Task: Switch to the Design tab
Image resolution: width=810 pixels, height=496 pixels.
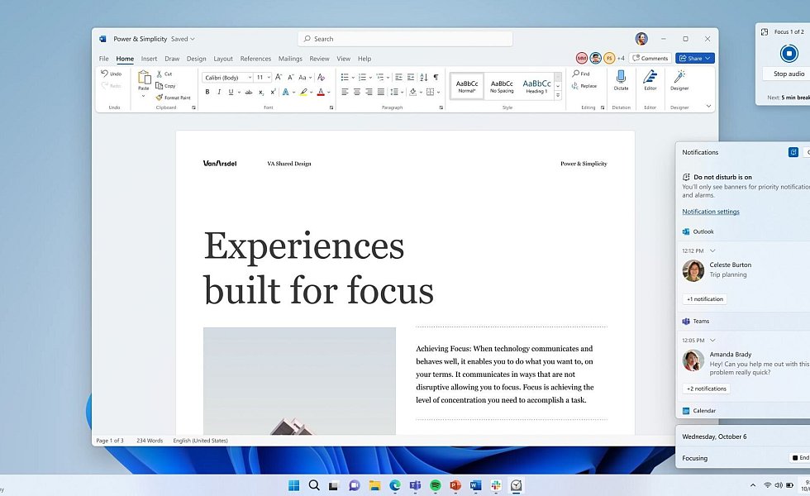Action: point(197,59)
